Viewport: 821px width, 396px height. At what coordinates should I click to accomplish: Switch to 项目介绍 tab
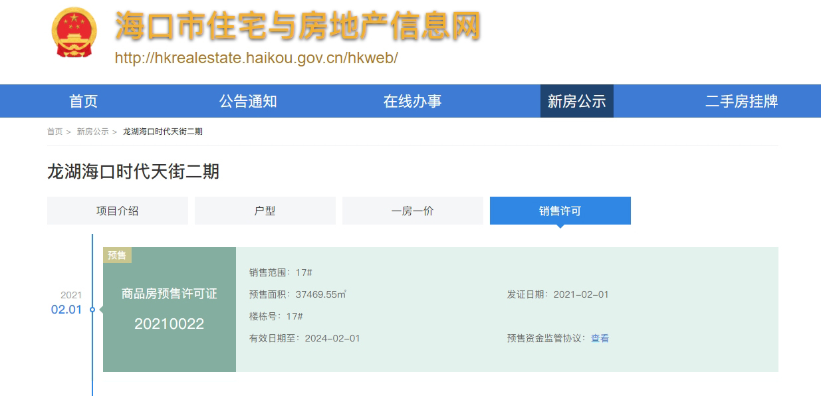tap(118, 211)
